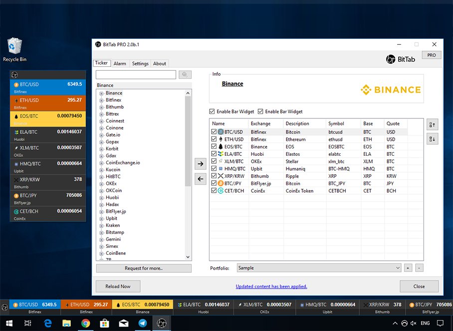This screenshot has height=331, width=453.
Task: Expand the Bithumb tree node
Action: point(101,107)
